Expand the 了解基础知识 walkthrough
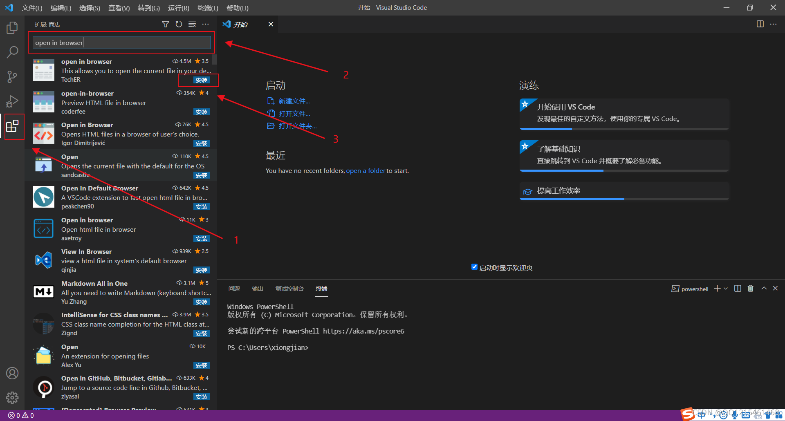This screenshot has height=421, width=785. 624,155
